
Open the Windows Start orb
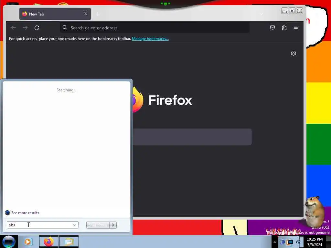pyautogui.click(x=9, y=242)
